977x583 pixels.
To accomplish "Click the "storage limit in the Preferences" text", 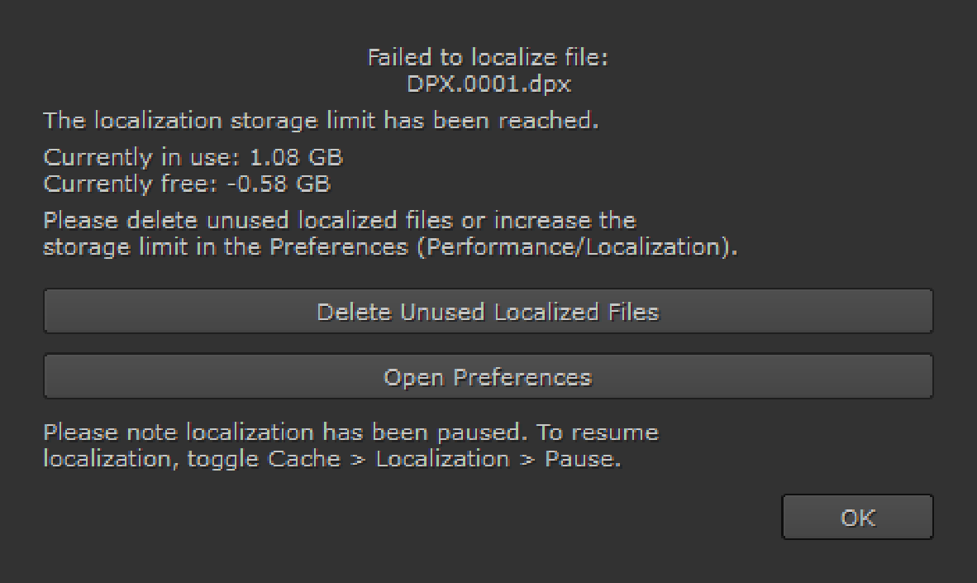I will pos(225,247).
